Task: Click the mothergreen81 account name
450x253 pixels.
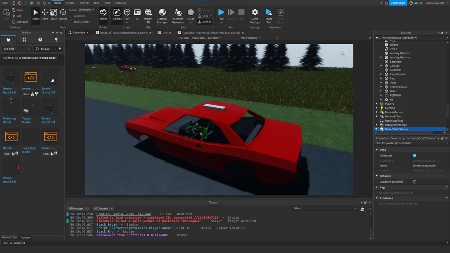Action: tap(434, 3)
